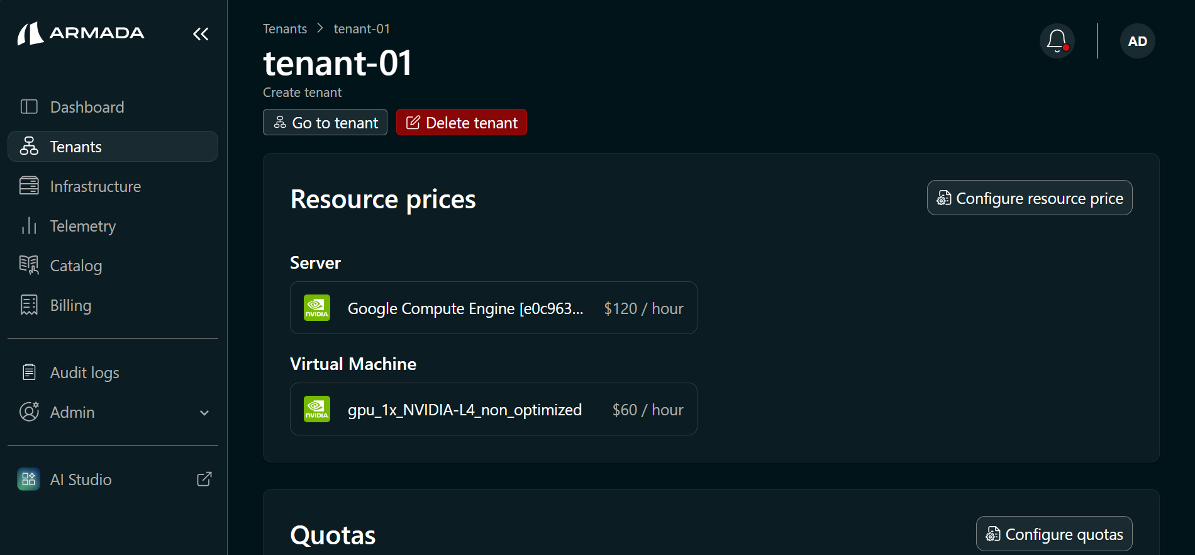Click the Resource prices heading

click(x=383, y=199)
